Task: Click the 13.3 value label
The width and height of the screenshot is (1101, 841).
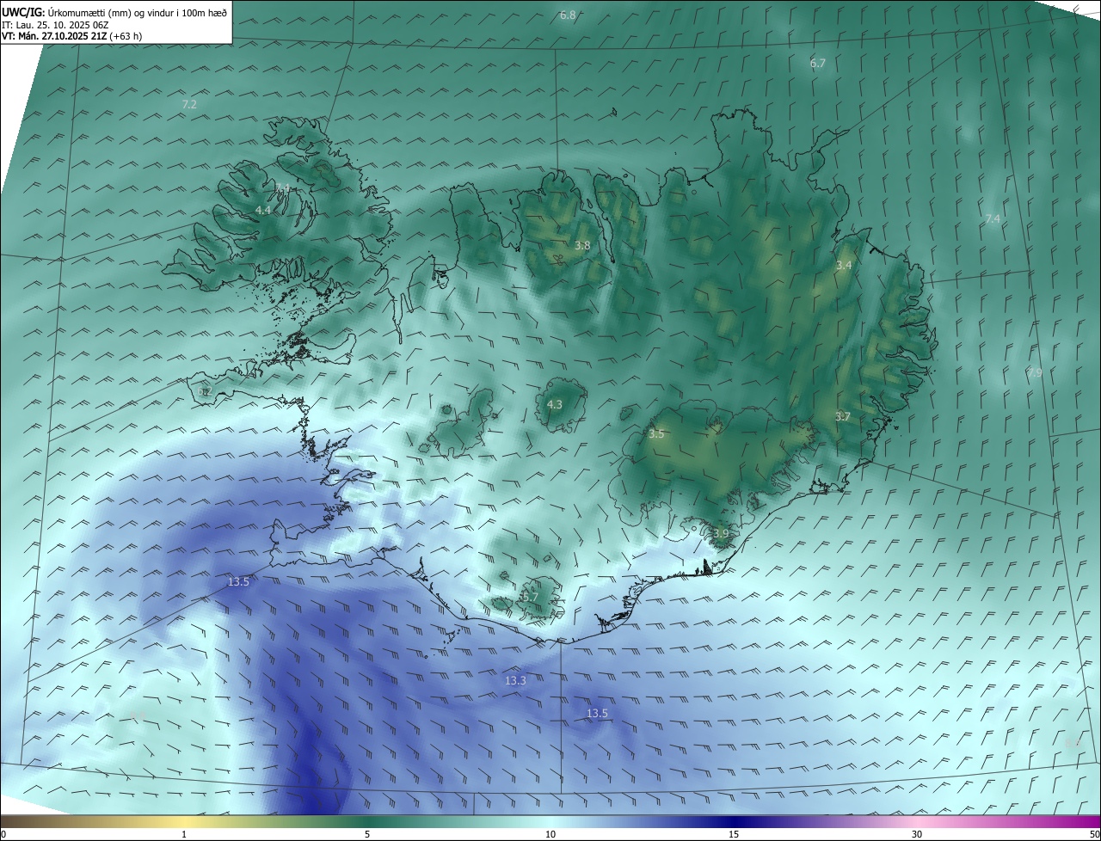Action: pos(515,680)
